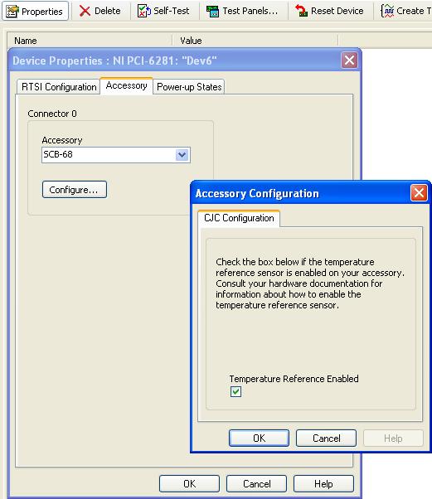Cancel the Accessory Configuration dialog

pos(327,438)
